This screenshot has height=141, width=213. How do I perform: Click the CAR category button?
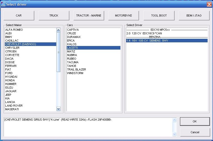tap(19, 15)
